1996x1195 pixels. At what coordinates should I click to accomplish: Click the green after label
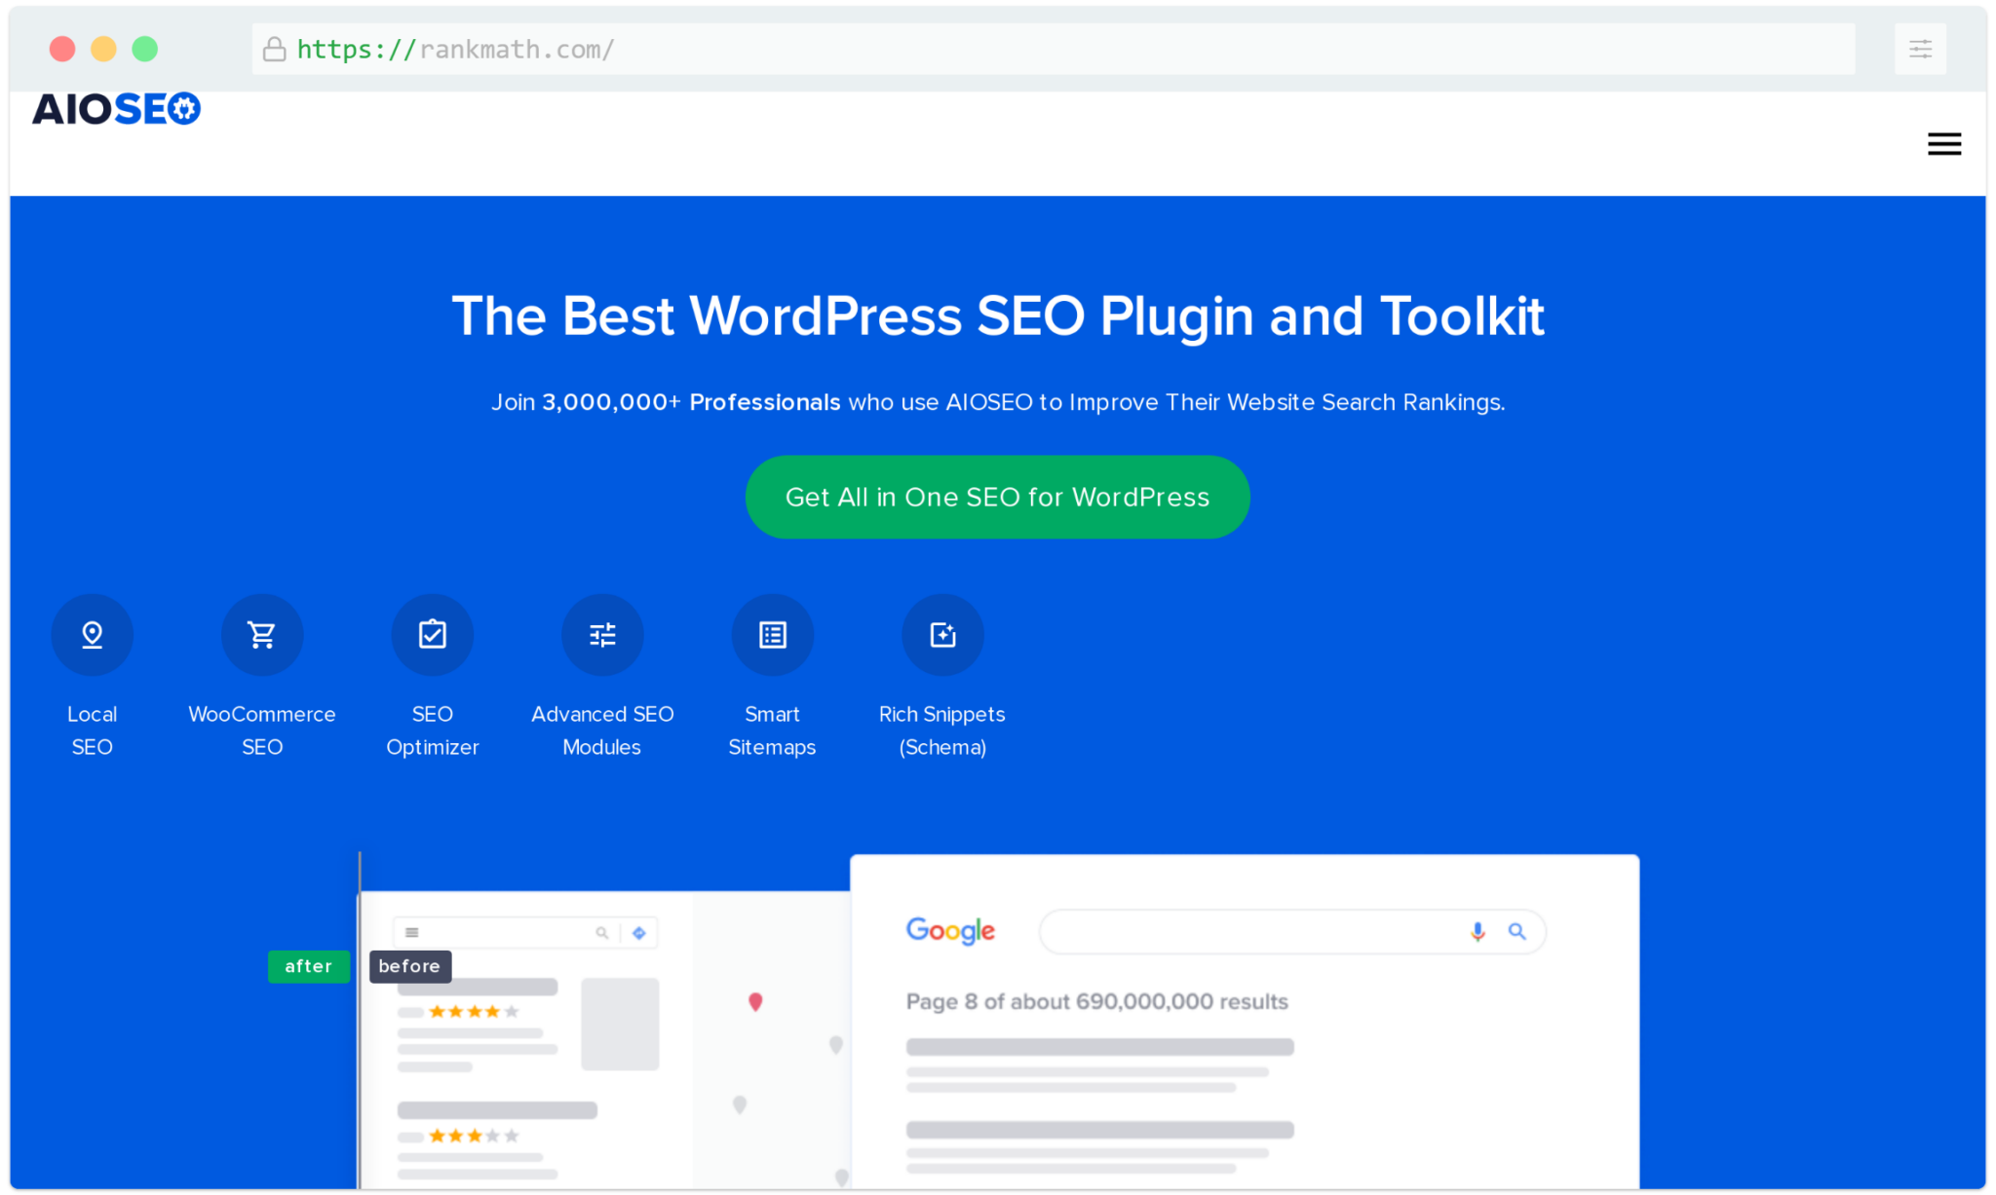pos(308,966)
